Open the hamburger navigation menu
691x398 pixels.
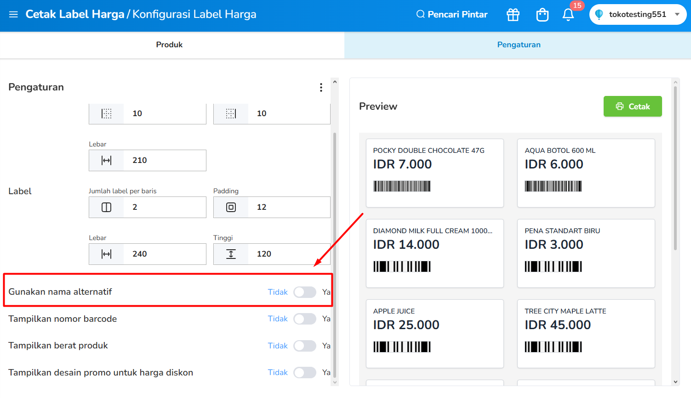click(x=13, y=14)
